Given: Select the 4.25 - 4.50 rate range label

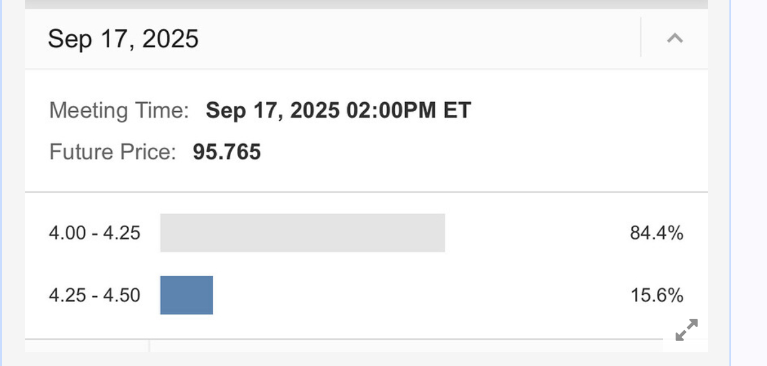Looking at the screenshot, I should coord(94,295).
